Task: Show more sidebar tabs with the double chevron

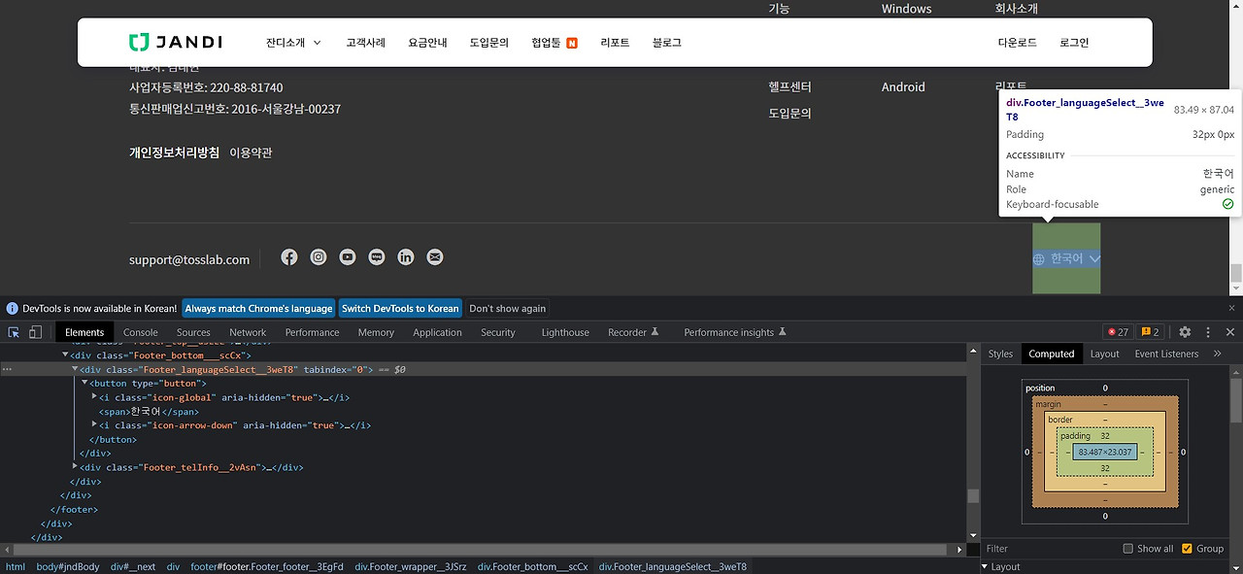Action: 1217,354
